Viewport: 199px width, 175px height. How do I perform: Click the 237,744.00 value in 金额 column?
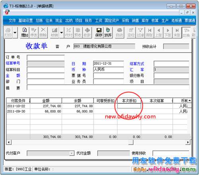52,106
